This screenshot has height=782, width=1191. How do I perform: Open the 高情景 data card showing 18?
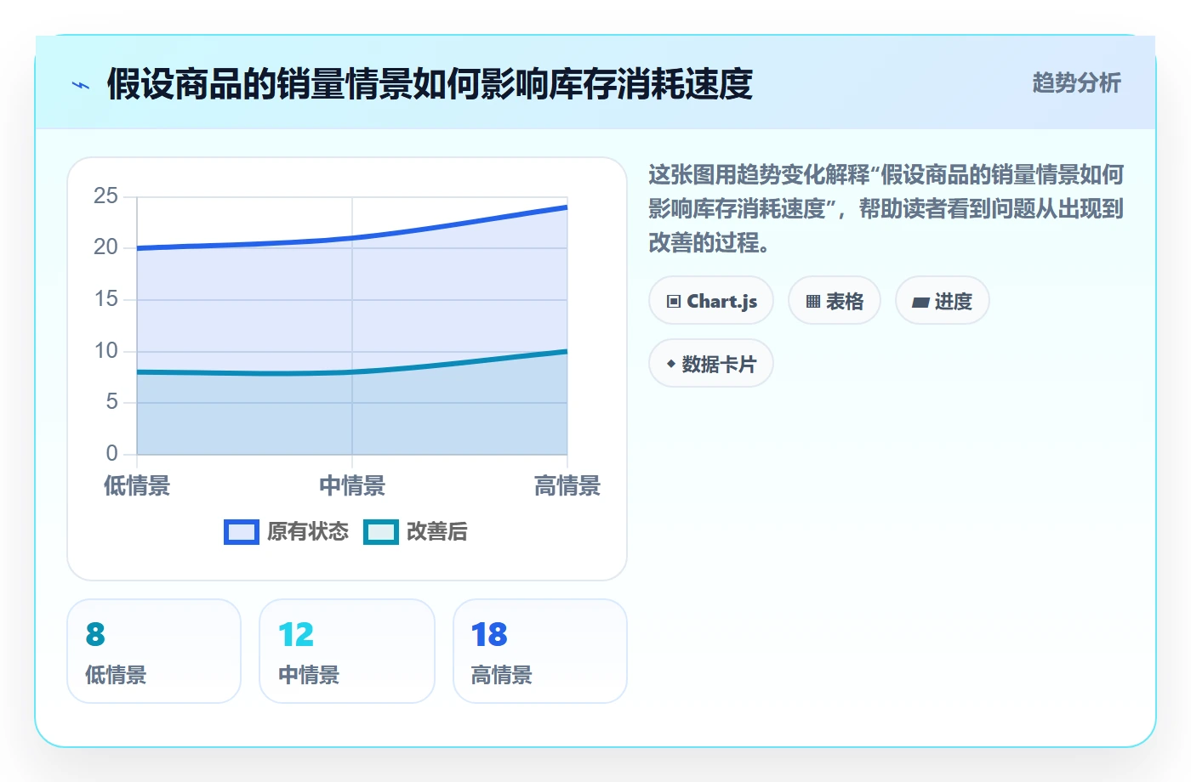pos(540,651)
